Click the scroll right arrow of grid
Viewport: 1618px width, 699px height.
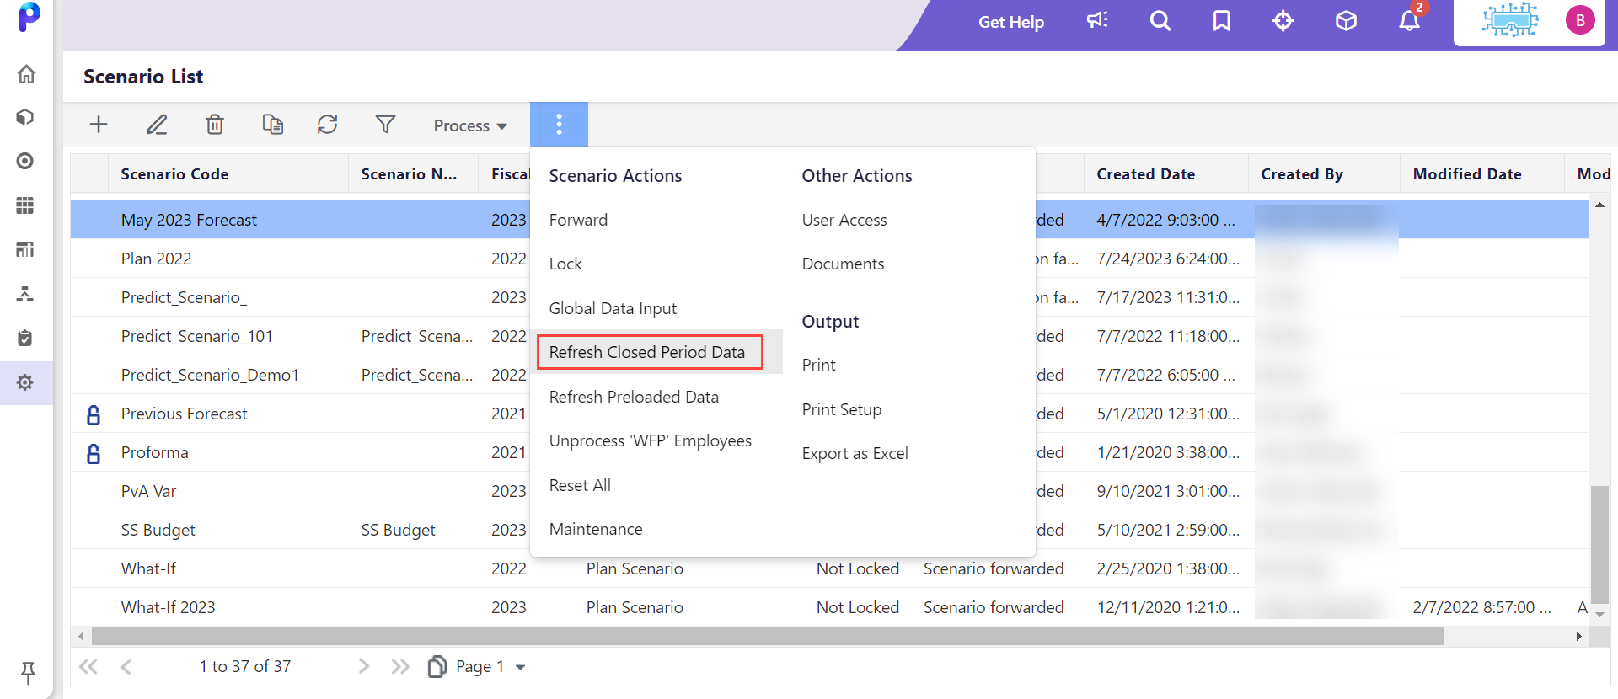1578,637
